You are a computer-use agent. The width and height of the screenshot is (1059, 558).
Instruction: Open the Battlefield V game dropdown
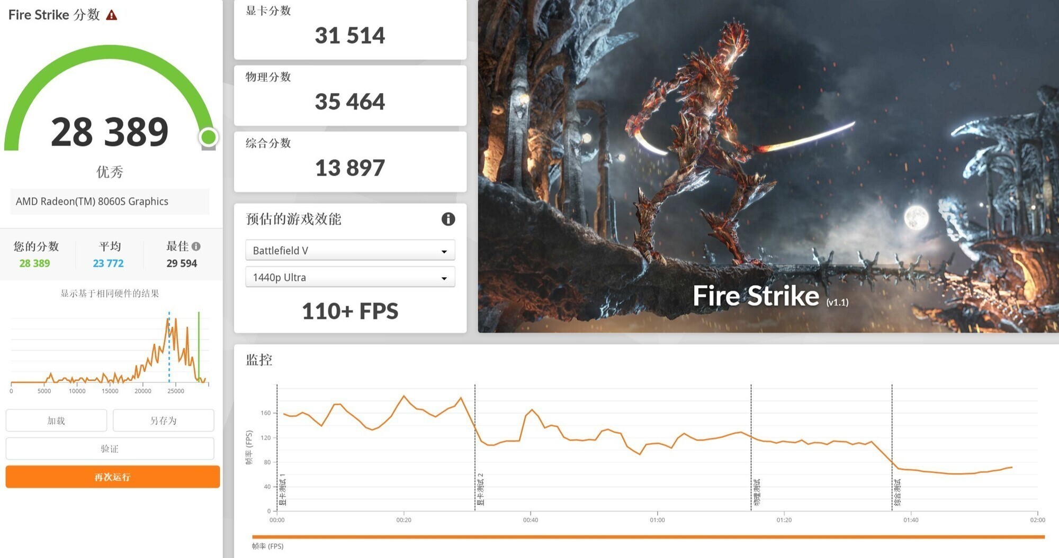tap(350, 250)
